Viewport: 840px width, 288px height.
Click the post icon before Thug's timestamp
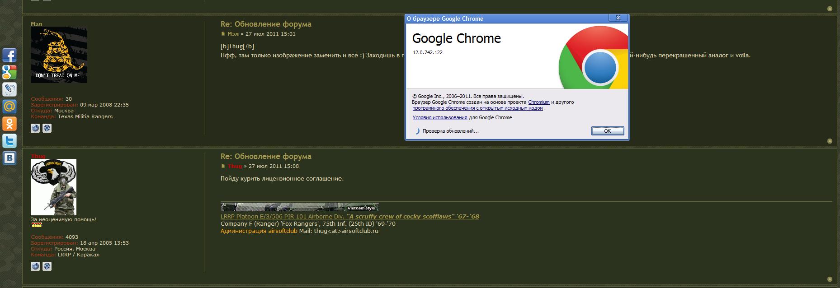pyautogui.click(x=223, y=166)
